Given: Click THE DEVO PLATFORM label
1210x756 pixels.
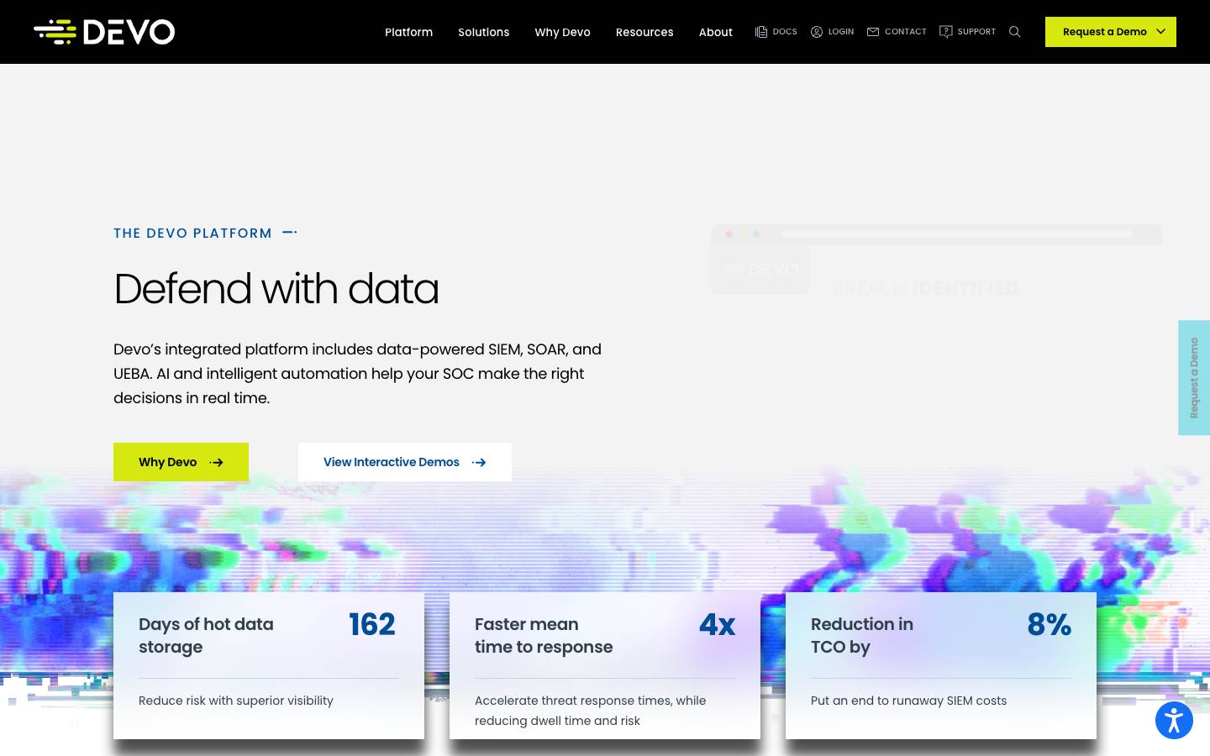Looking at the screenshot, I should point(192,234).
